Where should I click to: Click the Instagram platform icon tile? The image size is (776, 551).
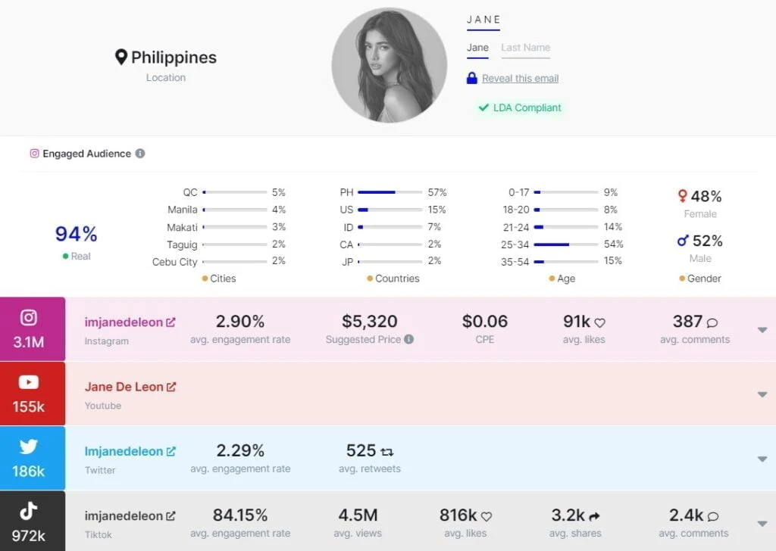coord(29,328)
